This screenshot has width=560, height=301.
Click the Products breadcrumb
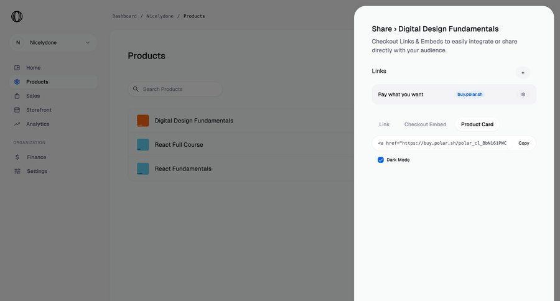[x=194, y=16]
